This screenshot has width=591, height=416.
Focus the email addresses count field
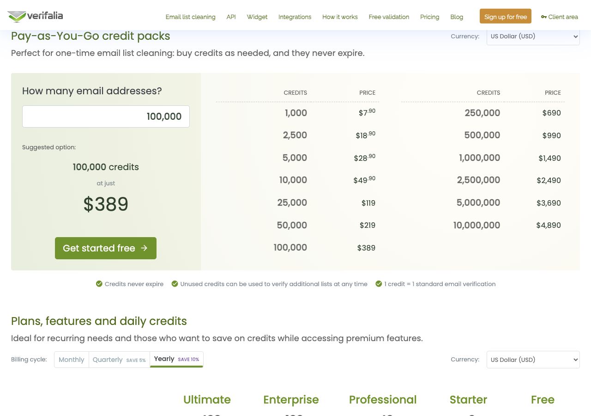(106, 116)
